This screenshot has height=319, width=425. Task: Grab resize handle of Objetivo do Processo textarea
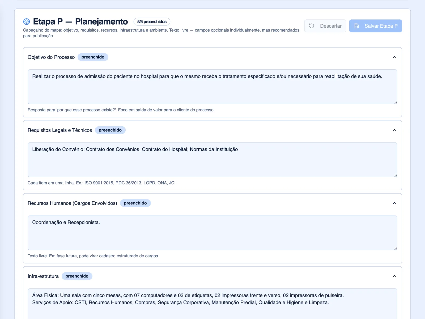395,102
